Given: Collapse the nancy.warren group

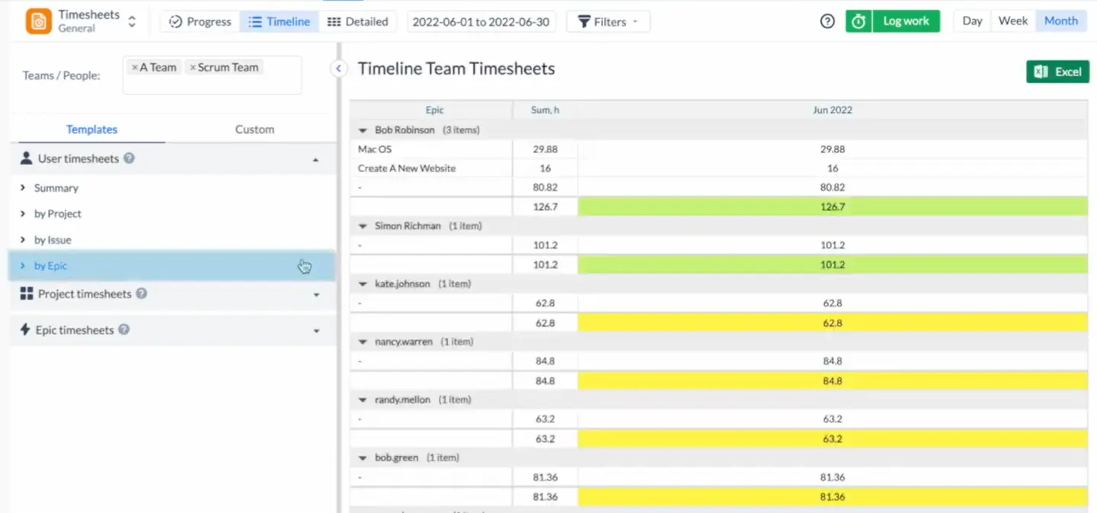Looking at the screenshot, I should (363, 342).
